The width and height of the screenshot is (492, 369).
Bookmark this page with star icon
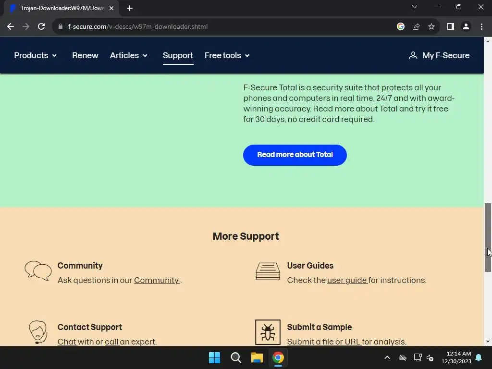point(431,27)
